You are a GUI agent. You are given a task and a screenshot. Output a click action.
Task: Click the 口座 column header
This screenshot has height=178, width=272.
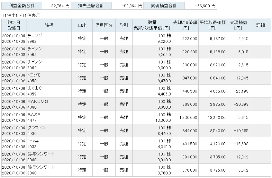point(82,25)
